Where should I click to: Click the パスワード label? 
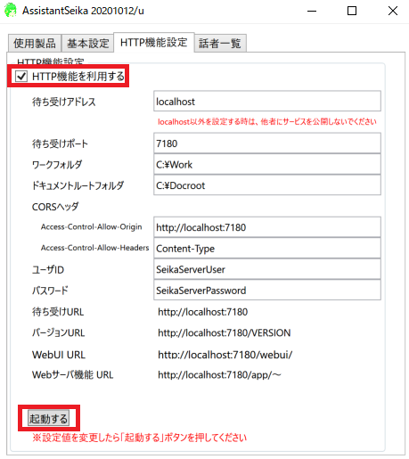pyautogui.click(x=50, y=291)
